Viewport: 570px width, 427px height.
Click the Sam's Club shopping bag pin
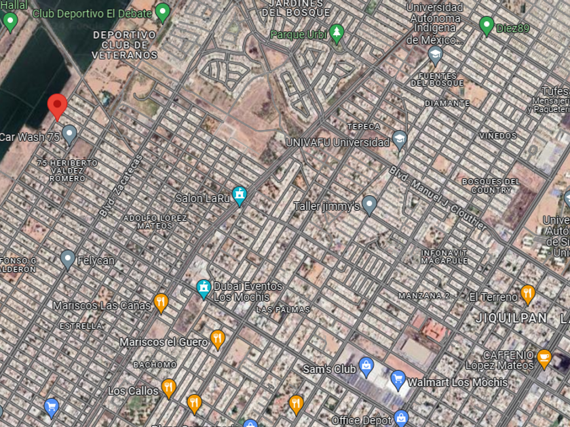coord(366,367)
